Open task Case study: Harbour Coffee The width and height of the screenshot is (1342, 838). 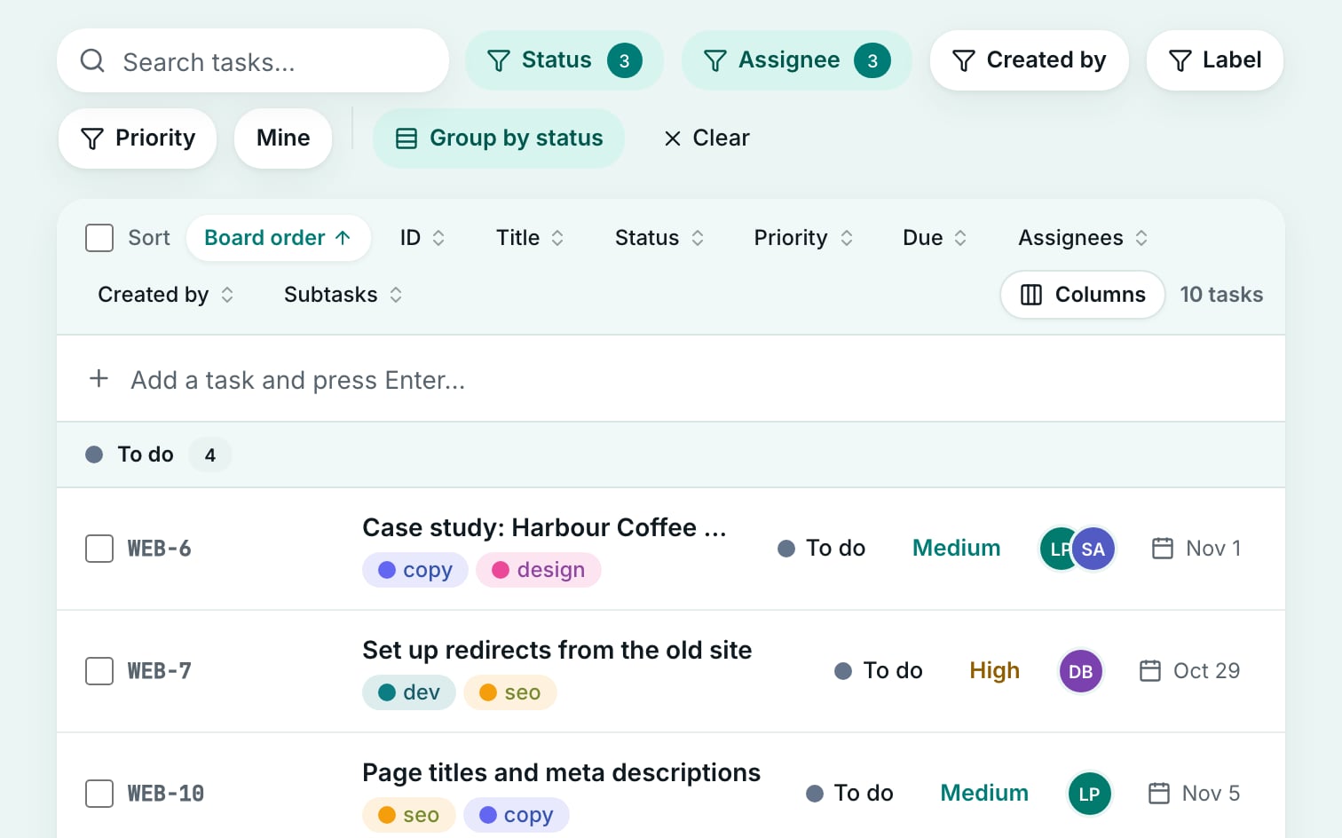[544, 527]
